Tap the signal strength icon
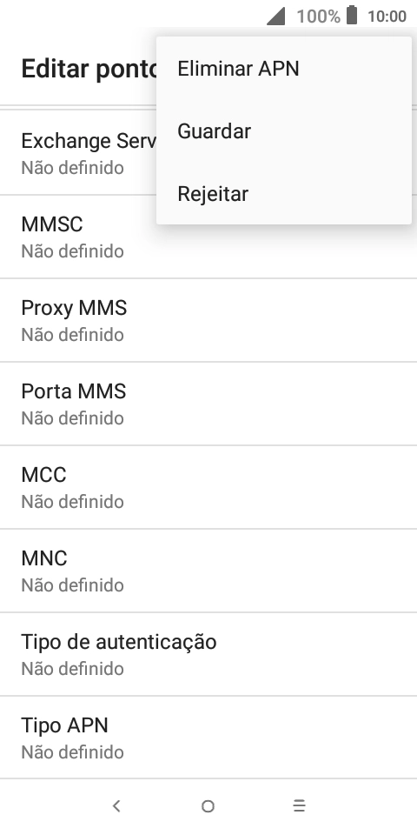 tap(275, 16)
